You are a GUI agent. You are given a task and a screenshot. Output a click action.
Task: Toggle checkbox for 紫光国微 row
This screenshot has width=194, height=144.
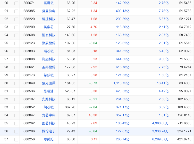pyautogui.click(x=16, y=84)
